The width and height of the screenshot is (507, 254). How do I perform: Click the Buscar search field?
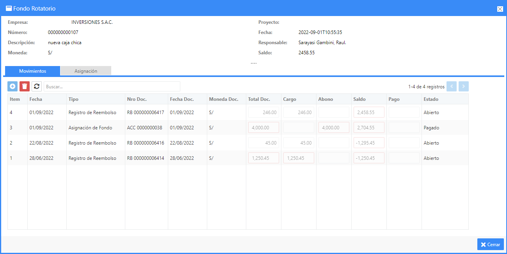point(112,86)
